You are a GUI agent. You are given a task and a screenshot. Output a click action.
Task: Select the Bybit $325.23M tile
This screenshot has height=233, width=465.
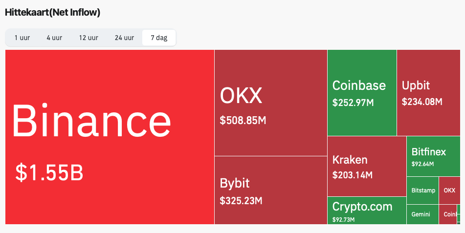270,190
